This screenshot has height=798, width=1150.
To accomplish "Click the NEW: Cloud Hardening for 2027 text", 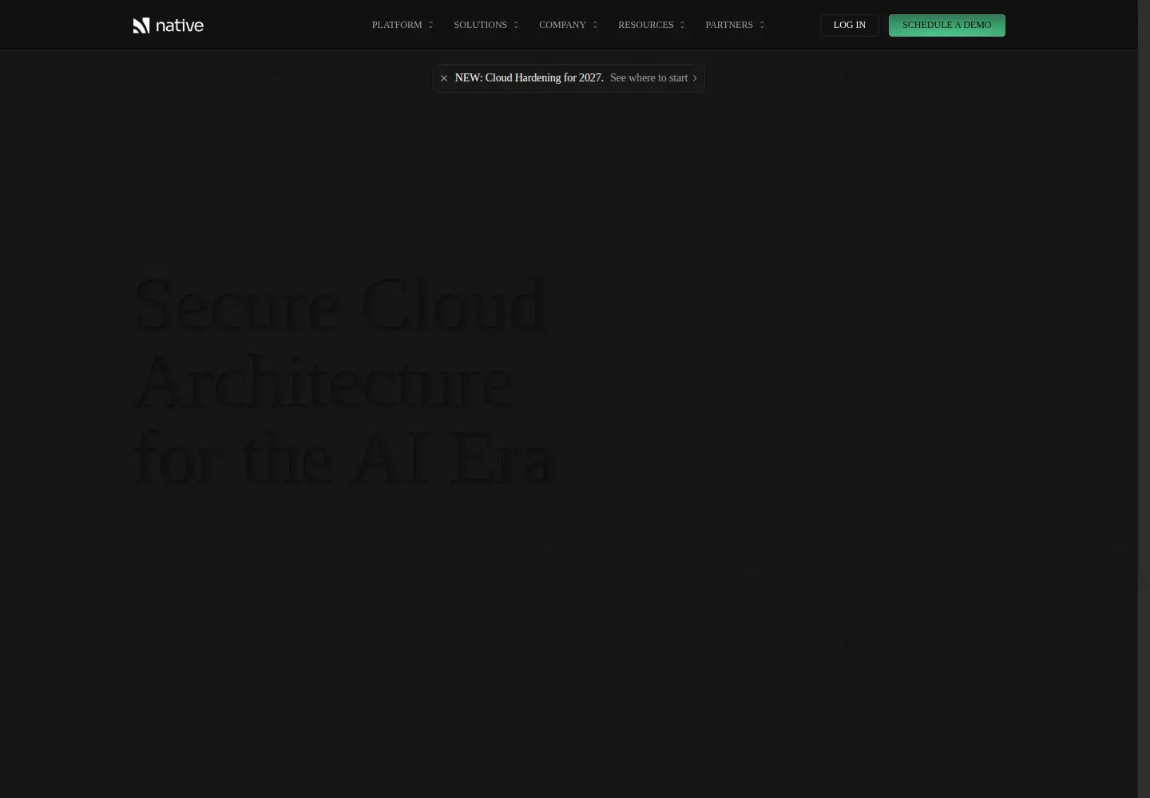I will coord(529,78).
